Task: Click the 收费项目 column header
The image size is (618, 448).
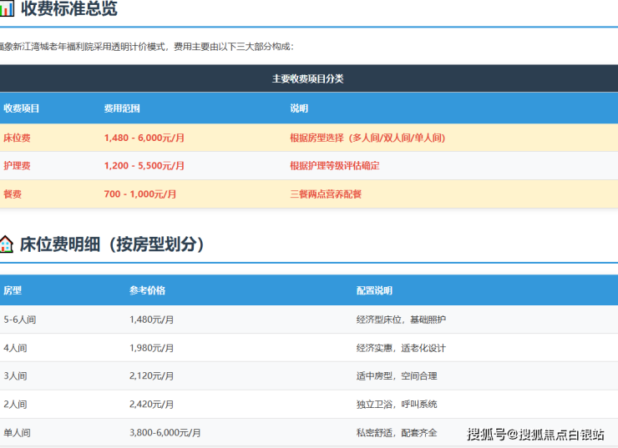Action: click(x=22, y=108)
